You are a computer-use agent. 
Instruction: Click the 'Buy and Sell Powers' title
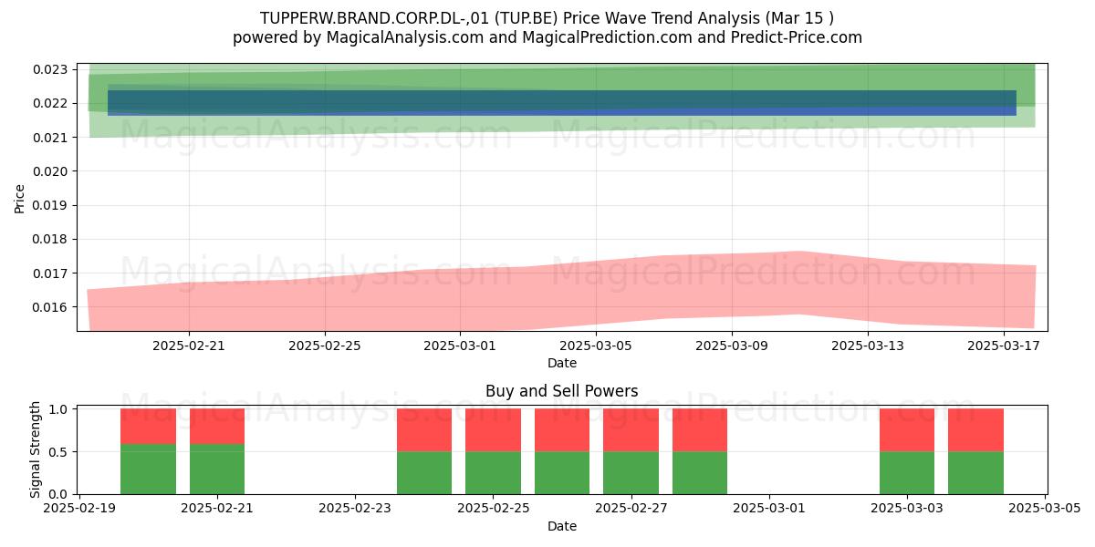click(x=562, y=391)
